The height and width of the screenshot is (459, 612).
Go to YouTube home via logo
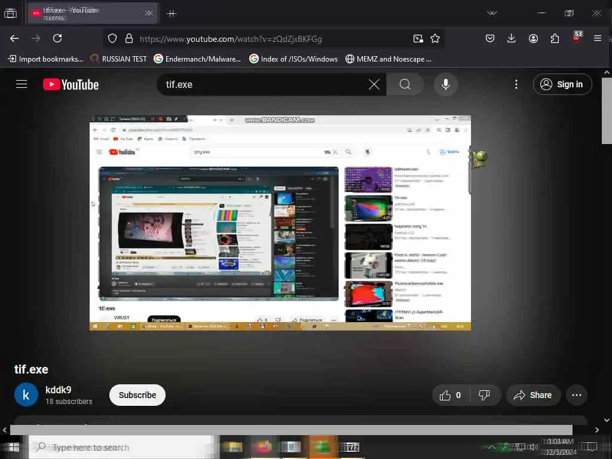point(71,84)
